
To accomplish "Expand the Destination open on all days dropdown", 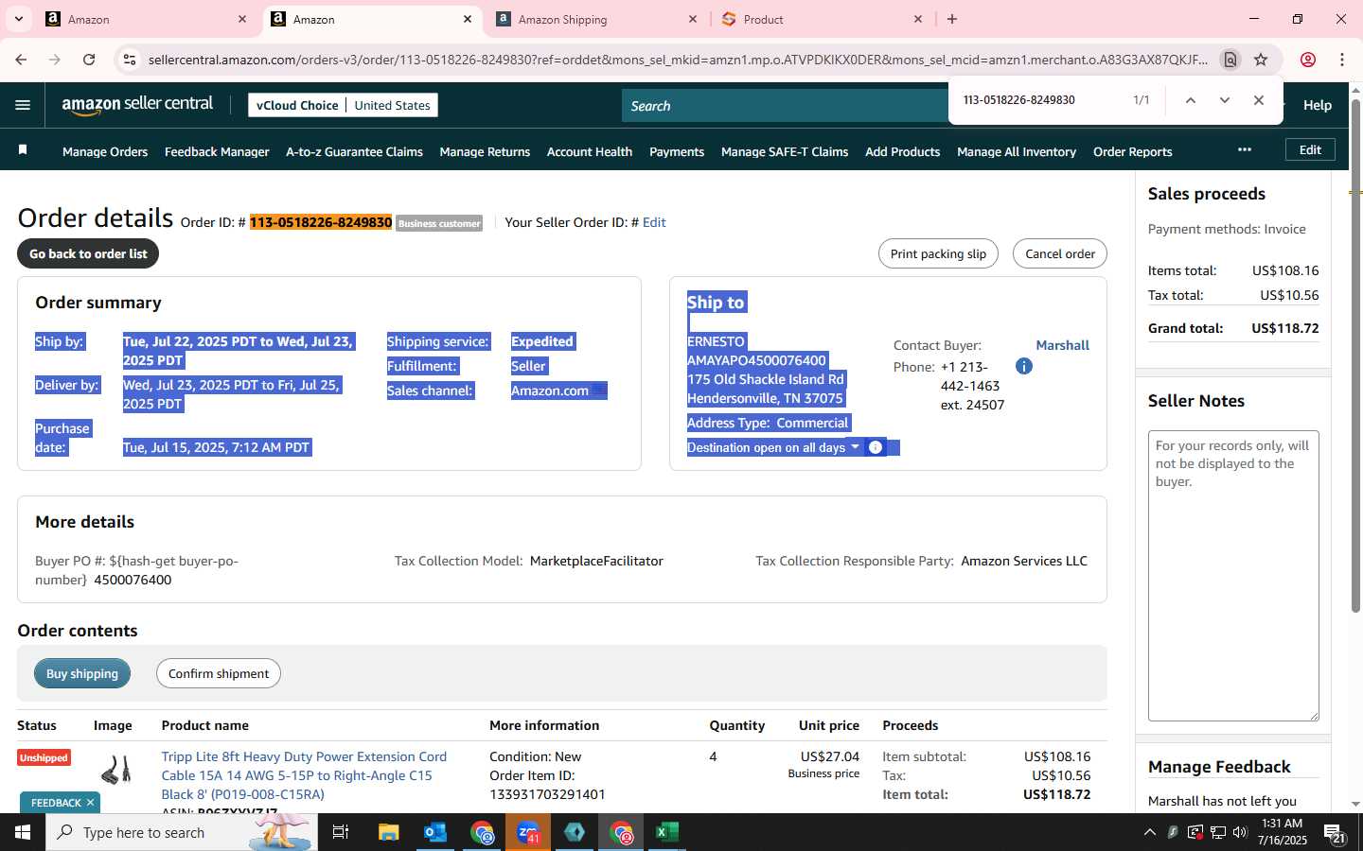I will (x=855, y=447).
